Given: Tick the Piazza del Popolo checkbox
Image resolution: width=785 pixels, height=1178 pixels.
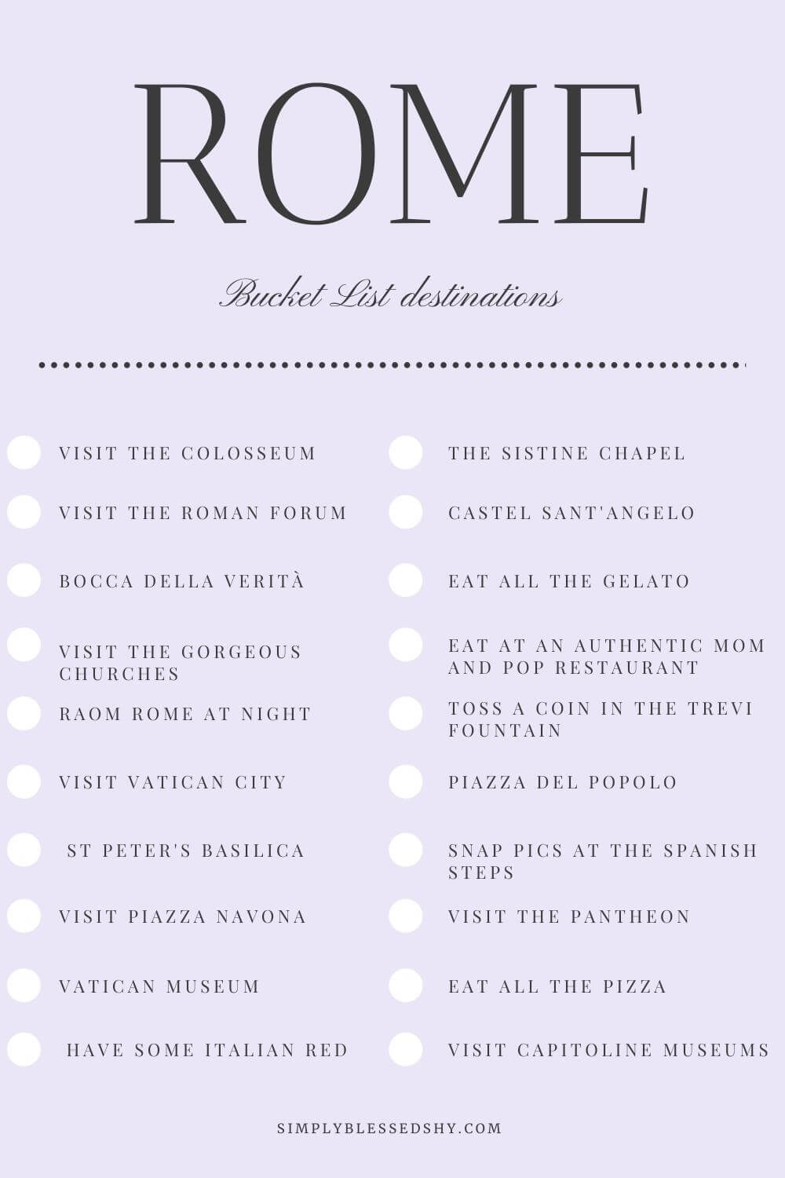Looking at the screenshot, I should click(x=406, y=781).
